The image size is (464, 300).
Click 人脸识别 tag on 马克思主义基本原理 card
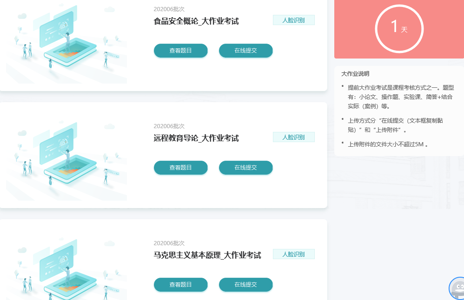(293, 254)
